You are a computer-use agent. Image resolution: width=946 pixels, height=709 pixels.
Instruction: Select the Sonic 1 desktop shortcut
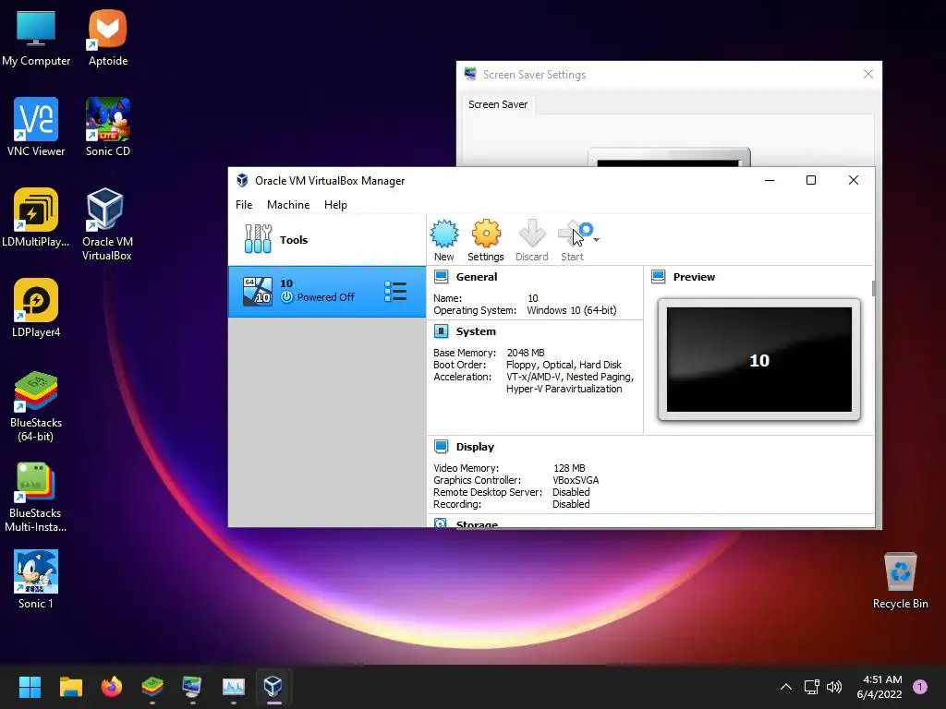pyautogui.click(x=36, y=580)
